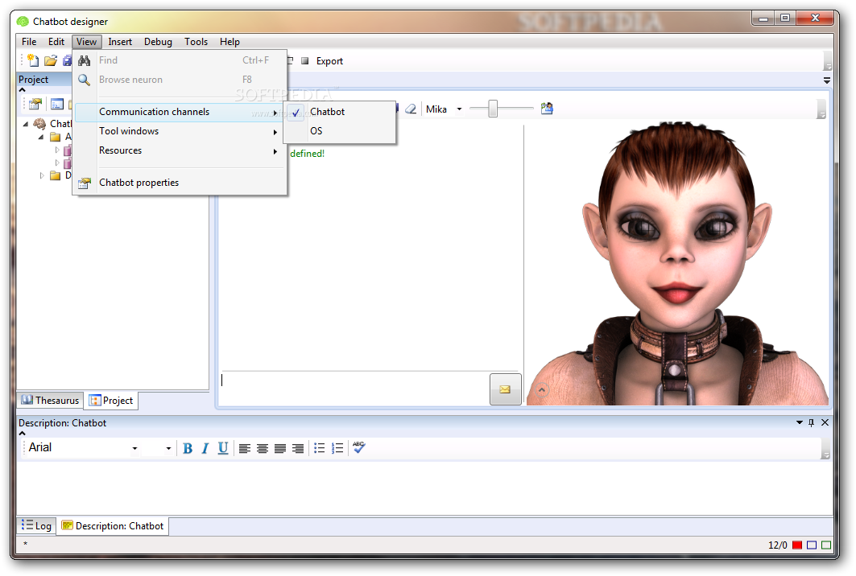The width and height of the screenshot is (856, 576).
Task: Click the avatar picture icon beside slider
Action: click(547, 109)
